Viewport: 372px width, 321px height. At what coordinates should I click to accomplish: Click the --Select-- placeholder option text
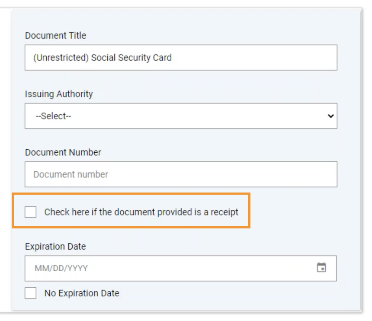(x=53, y=116)
